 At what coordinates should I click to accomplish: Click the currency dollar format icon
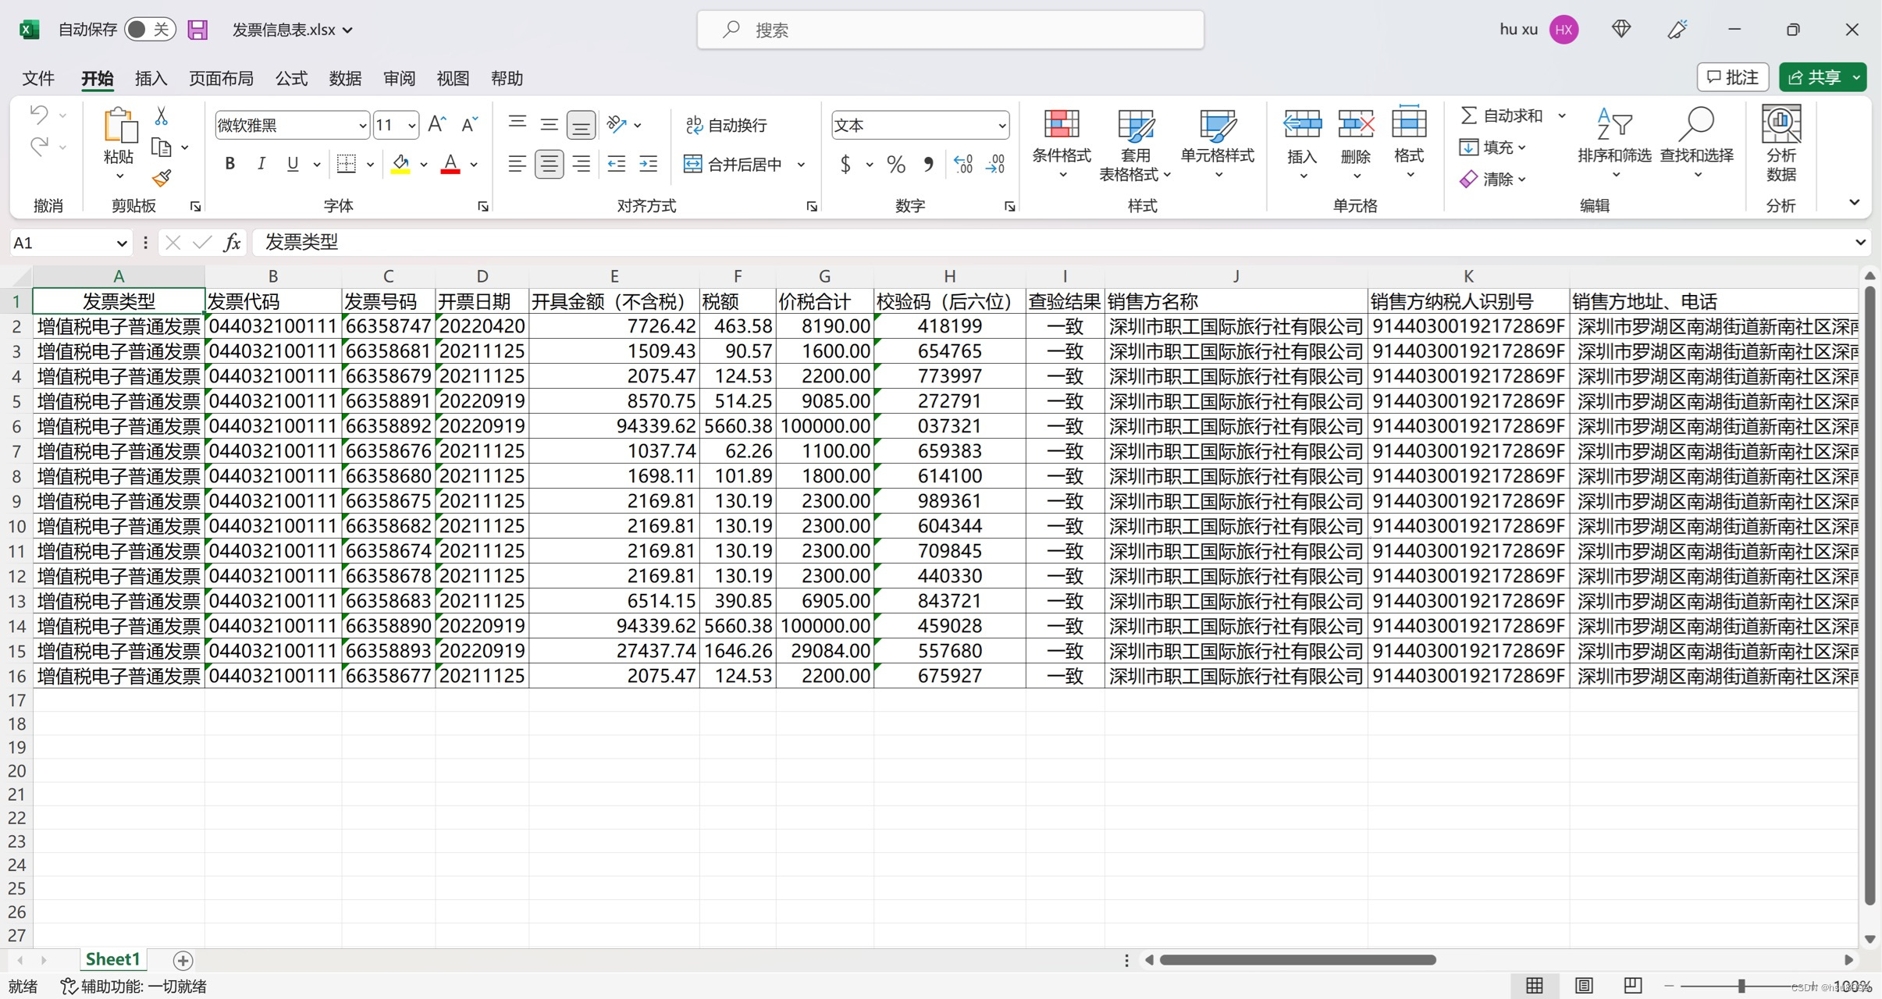pos(845,165)
